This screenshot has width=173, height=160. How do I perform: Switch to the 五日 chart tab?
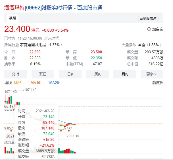pyautogui.click(x=43, y=74)
